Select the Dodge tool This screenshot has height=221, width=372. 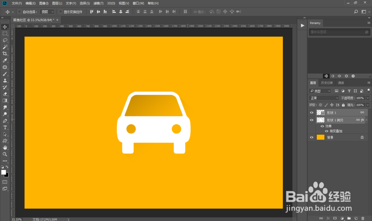click(x=5, y=114)
